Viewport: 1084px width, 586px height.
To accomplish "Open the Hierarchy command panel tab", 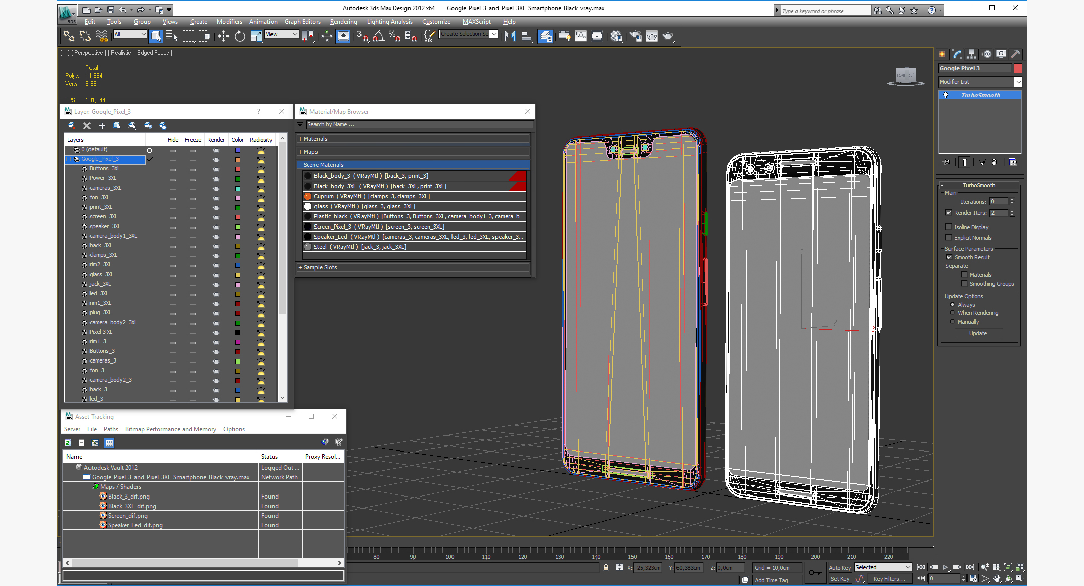I will pos(971,54).
